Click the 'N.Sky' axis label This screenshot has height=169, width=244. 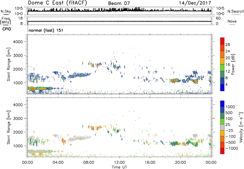click(x=6, y=11)
